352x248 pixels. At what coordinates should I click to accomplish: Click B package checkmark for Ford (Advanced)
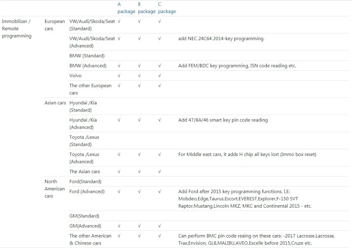[139, 191]
